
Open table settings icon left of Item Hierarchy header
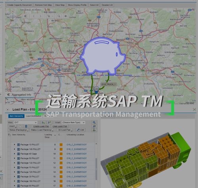click(9, 135)
